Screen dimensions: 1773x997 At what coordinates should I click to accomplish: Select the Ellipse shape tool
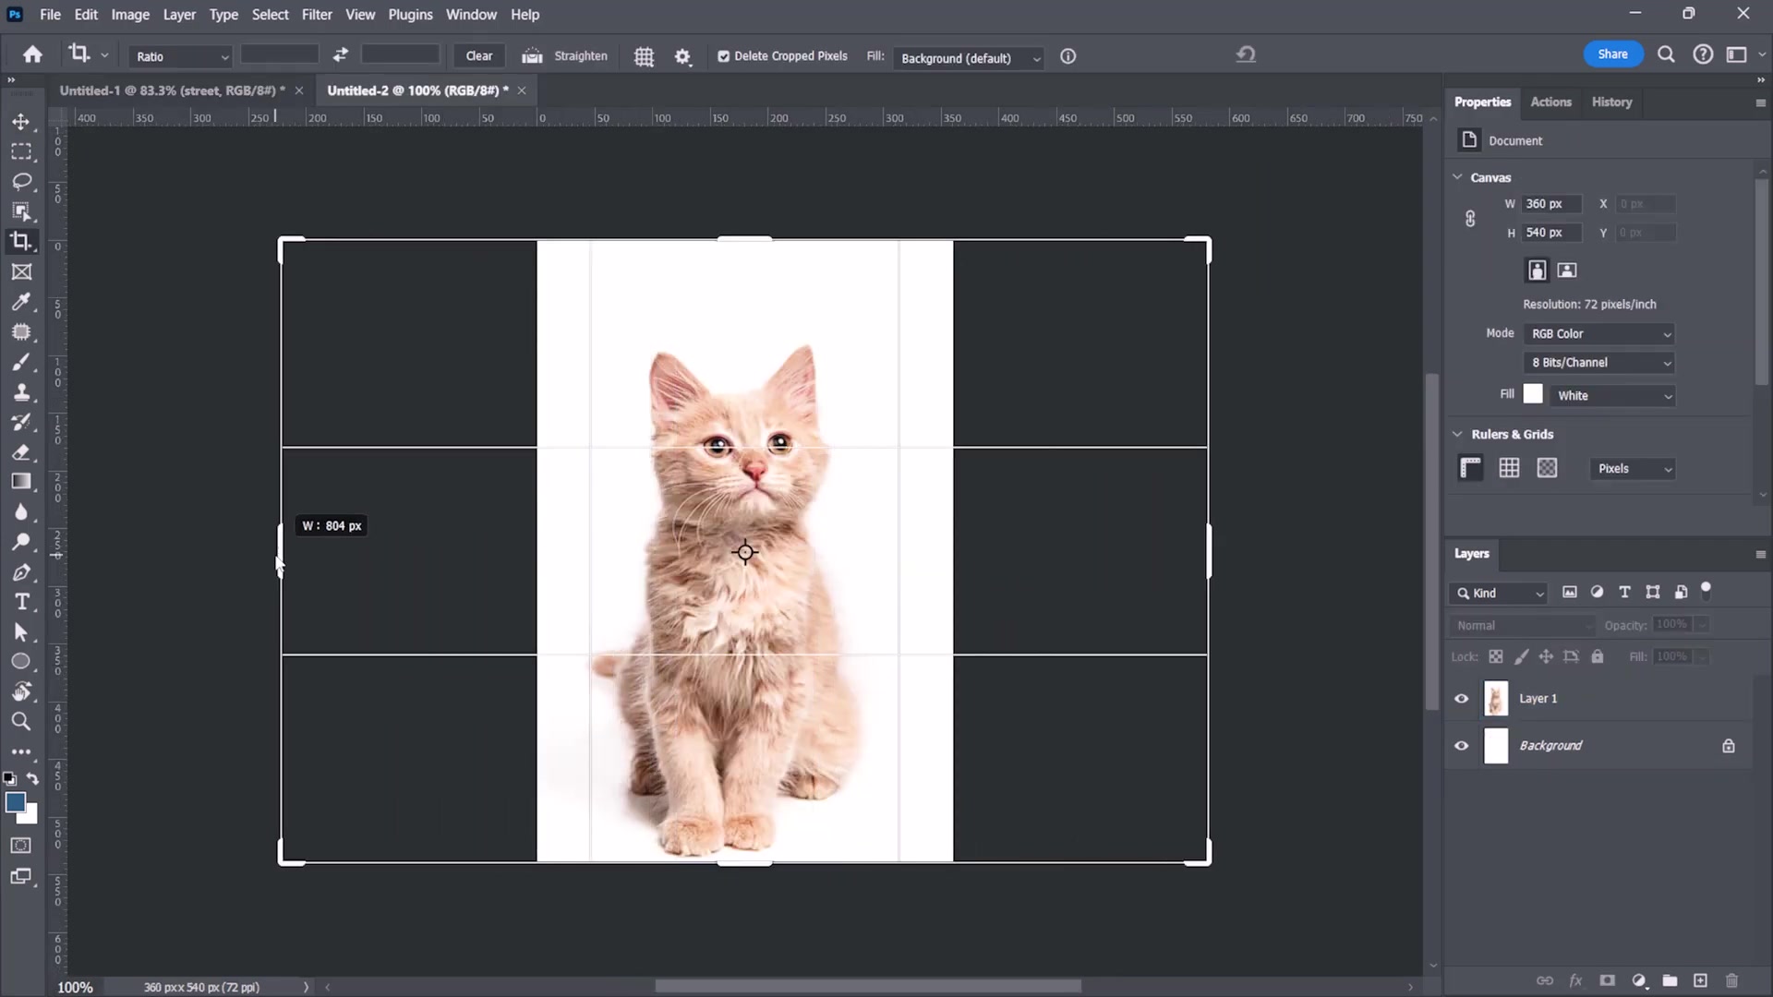coord(21,662)
